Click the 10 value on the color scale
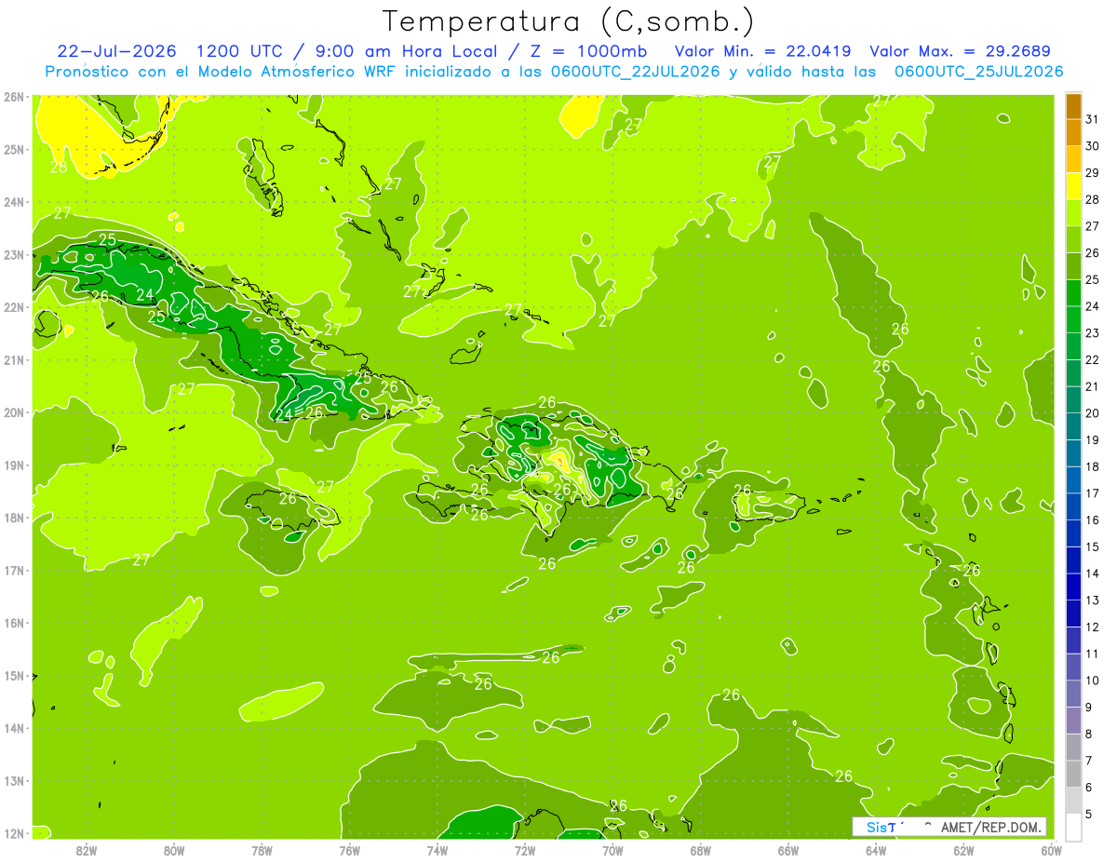Screen dimensions: 1117x863 click(1091, 681)
